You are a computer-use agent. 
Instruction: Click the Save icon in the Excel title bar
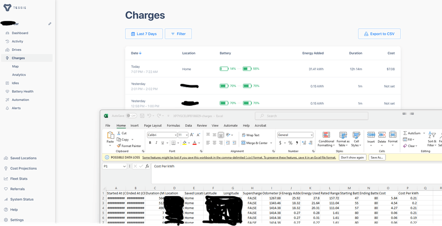coord(143,116)
